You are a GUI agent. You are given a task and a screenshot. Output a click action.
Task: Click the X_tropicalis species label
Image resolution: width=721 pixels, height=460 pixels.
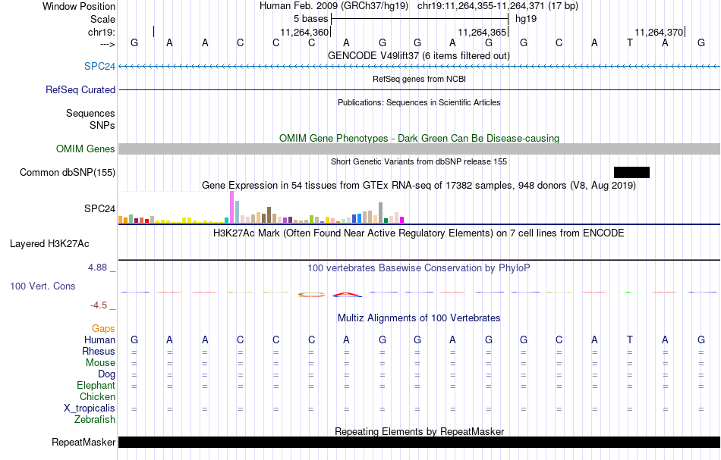click(x=90, y=408)
